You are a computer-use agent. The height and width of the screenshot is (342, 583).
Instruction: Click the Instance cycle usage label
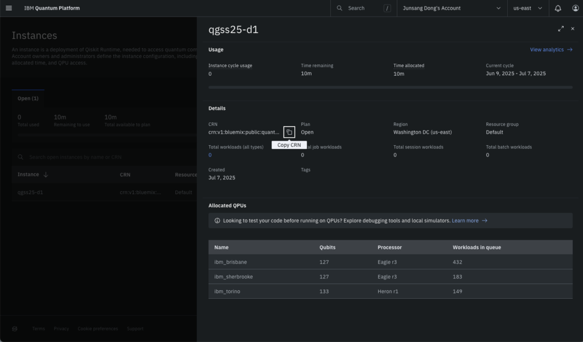point(230,65)
